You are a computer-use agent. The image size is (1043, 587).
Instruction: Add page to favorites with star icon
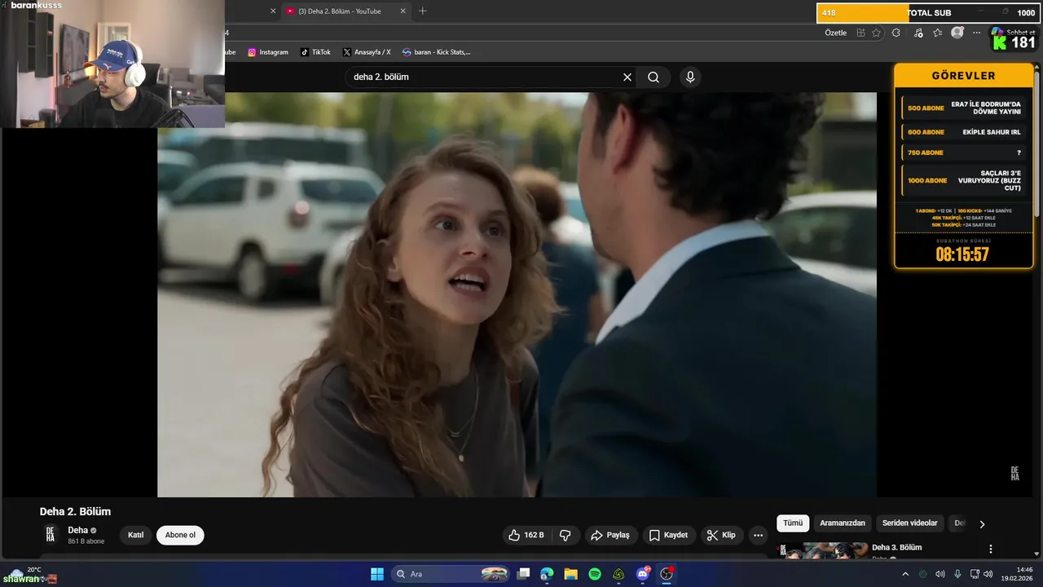pyautogui.click(x=877, y=33)
